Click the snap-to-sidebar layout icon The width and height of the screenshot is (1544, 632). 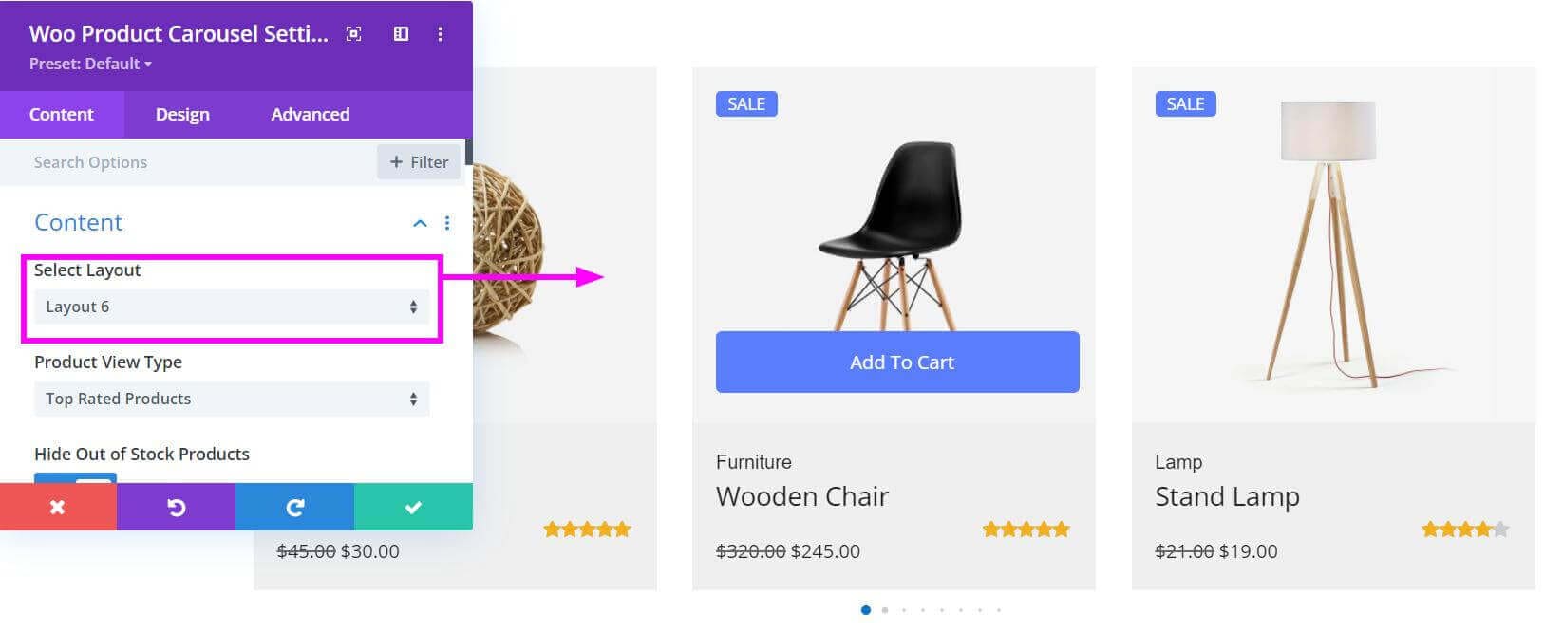coord(401,34)
